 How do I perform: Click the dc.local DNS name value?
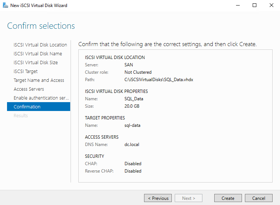(132, 145)
